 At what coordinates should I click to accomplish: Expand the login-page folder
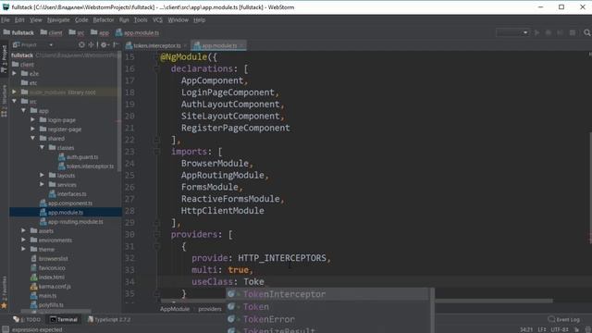[33, 120]
